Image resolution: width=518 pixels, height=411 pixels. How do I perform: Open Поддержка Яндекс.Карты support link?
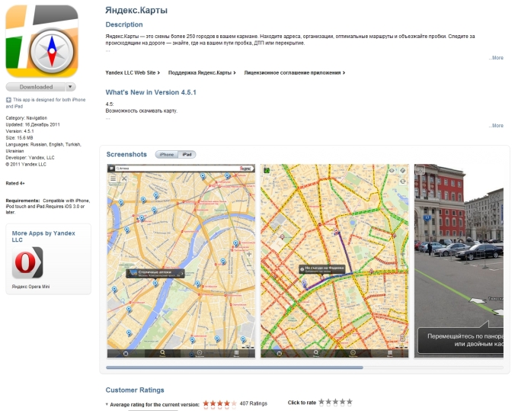pos(201,72)
